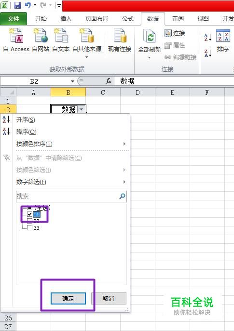
Task: Click 确定 to apply filter
Action: click(x=68, y=298)
